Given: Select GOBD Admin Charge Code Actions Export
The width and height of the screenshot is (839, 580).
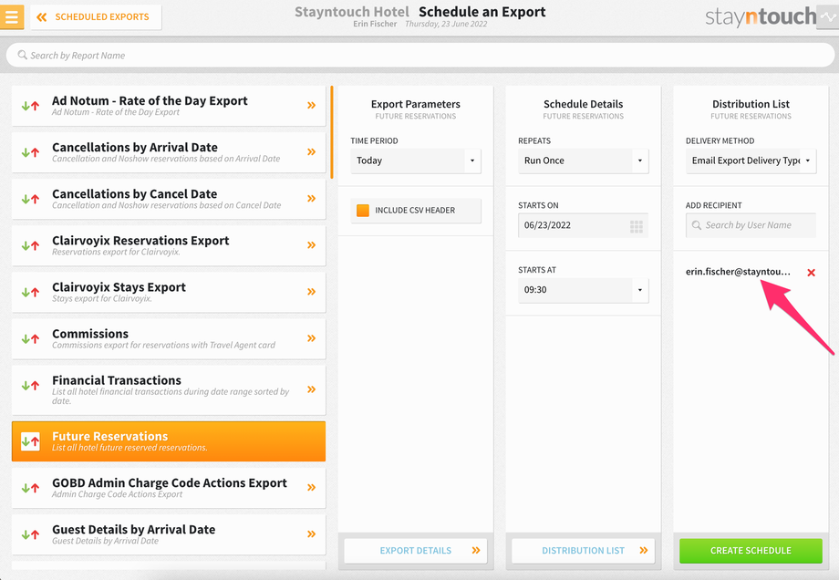Looking at the screenshot, I should tap(169, 488).
